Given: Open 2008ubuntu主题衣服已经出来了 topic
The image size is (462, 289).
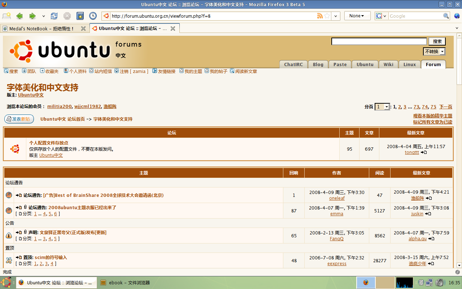Looking at the screenshot, I should [82, 208].
